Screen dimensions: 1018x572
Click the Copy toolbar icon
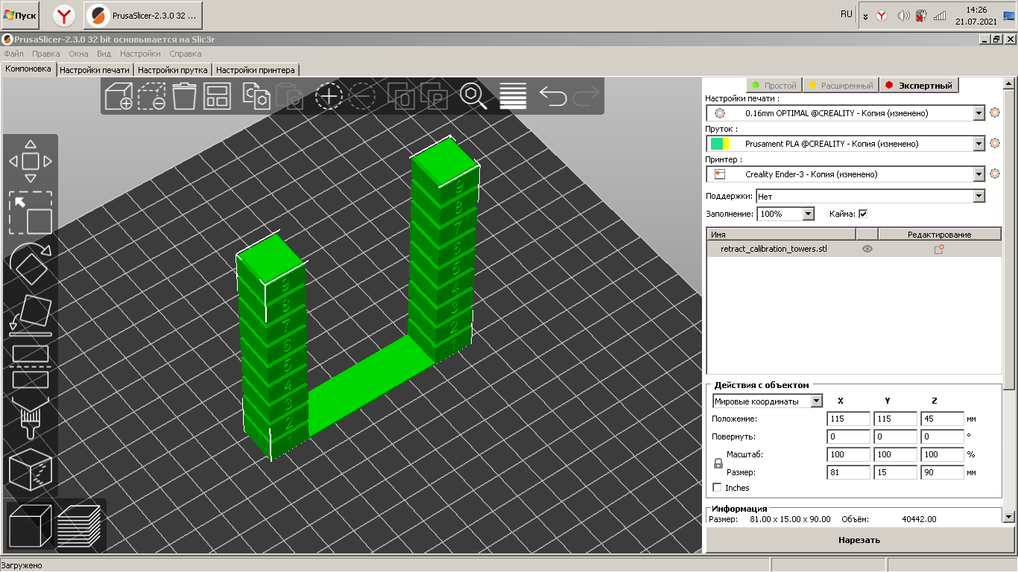pos(256,96)
